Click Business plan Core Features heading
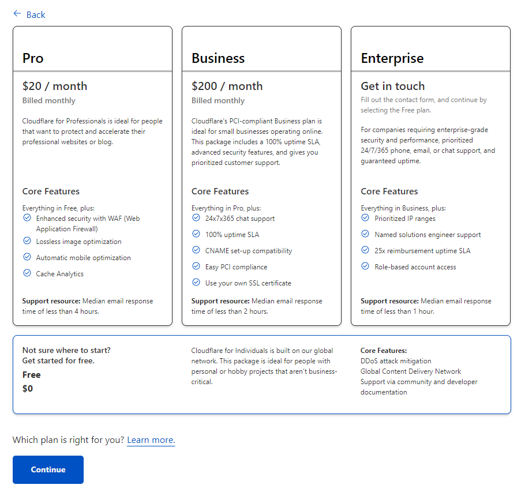This screenshot has width=525, height=496. (220, 191)
